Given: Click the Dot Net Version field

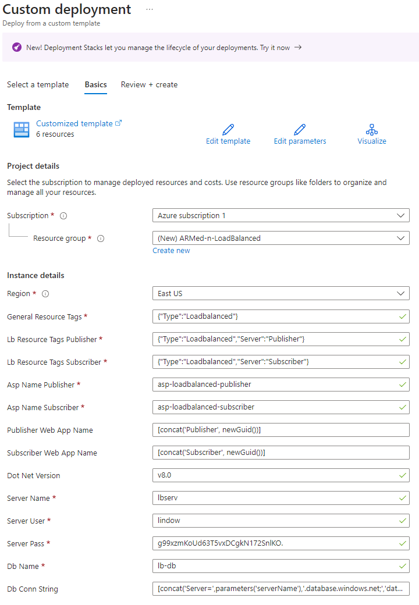Looking at the screenshot, I should [x=281, y=475].
